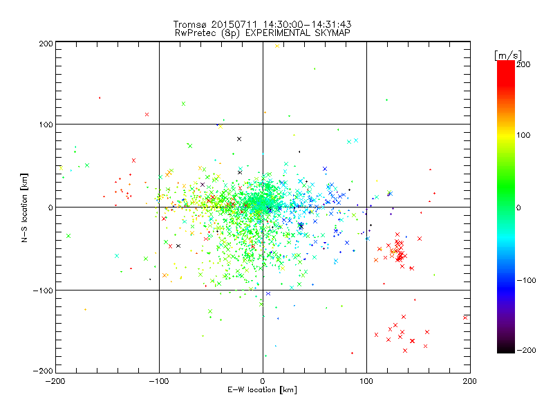Click the '100' tick on the E-W axis
This screenshot has height=415, width=553.
pos(366,381)
